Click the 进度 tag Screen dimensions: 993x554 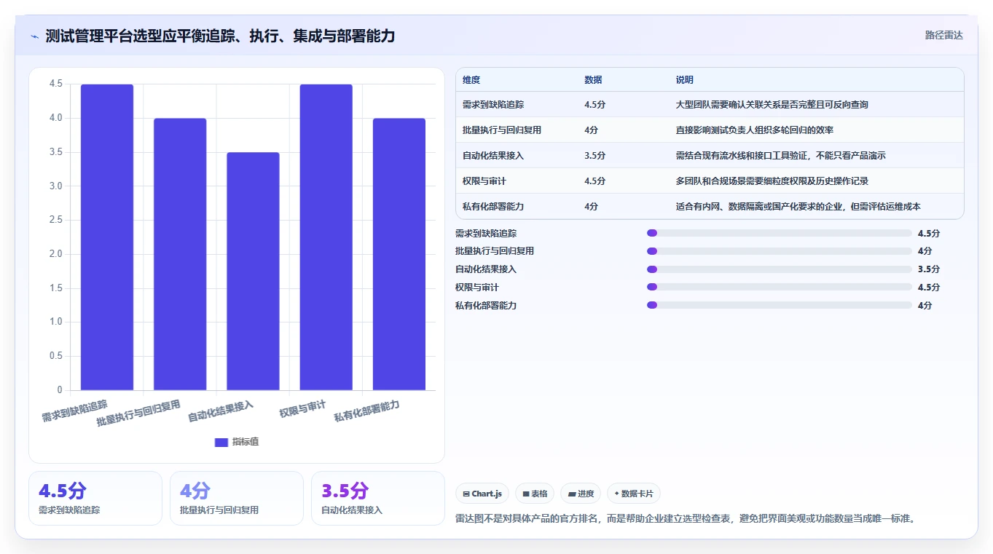(x=581, y=494)
